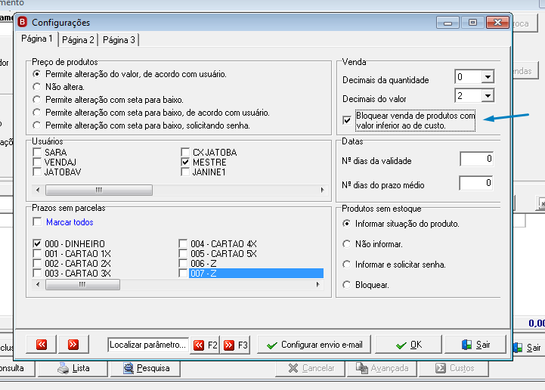
Task: Click the OK button
Action: pyautogui.click(x=409, y=345)
